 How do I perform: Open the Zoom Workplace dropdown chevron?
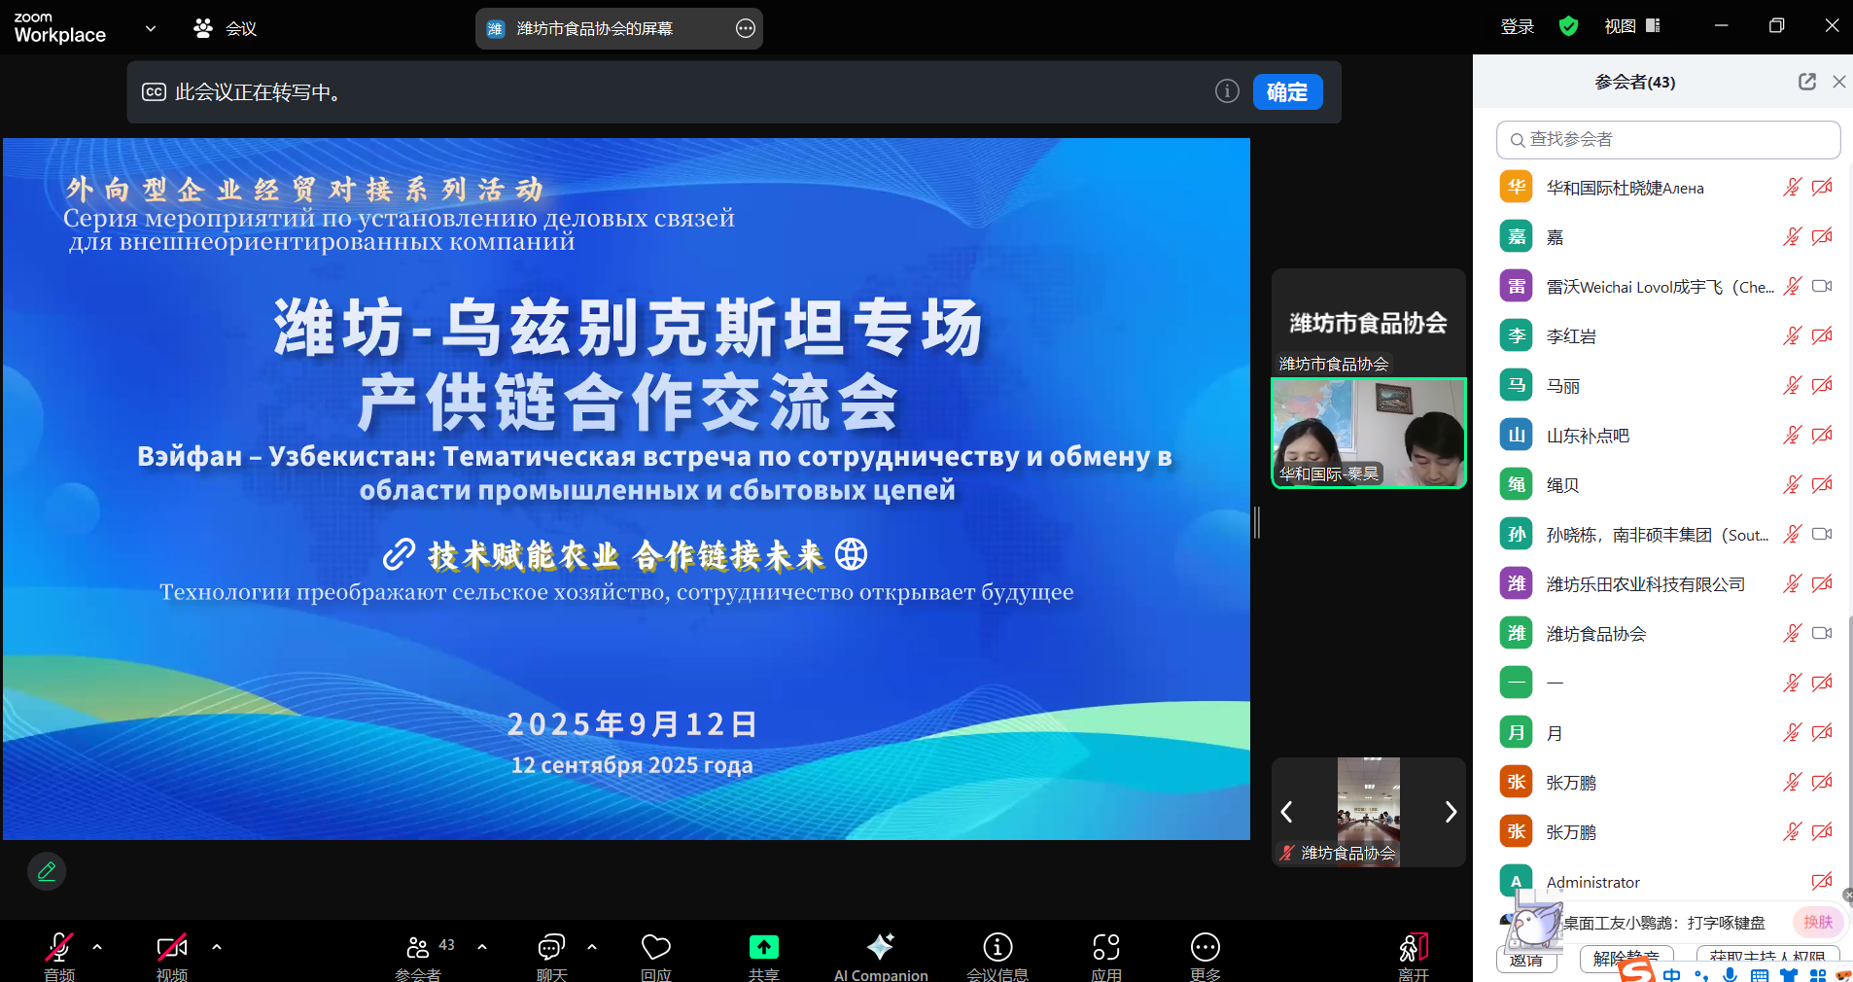(x=151, y=28)
